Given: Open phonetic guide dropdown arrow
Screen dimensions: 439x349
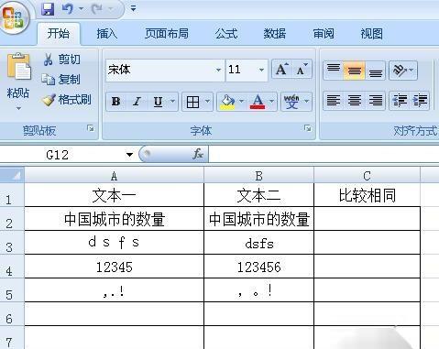Looking at the screenshot, I should coord(307,101).
